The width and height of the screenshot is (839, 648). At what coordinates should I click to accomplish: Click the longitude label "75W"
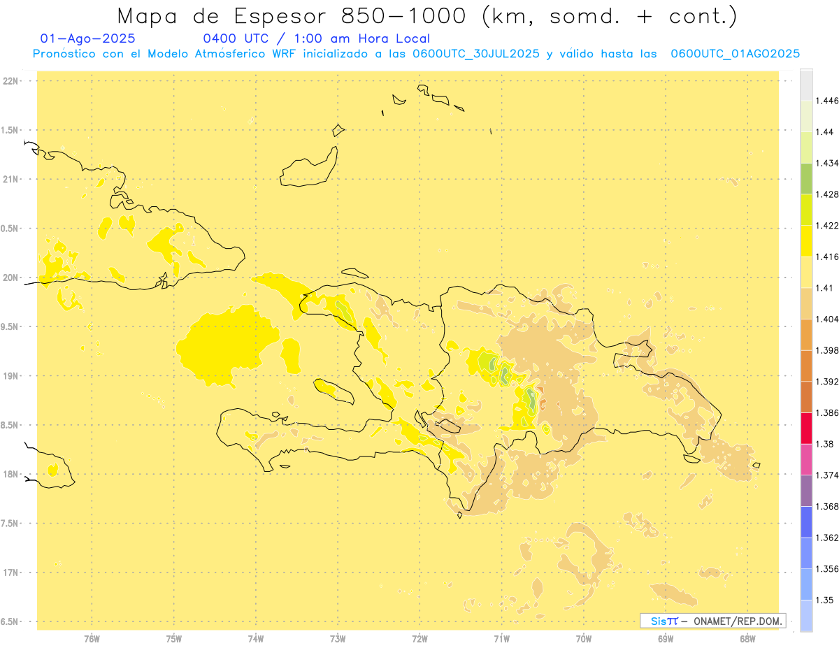pyautogui.click(x=174, y=639)
